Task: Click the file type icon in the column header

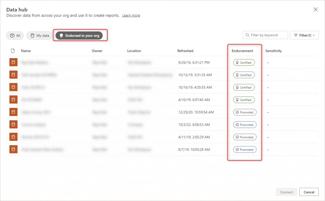Action: (x=13, y=51)
